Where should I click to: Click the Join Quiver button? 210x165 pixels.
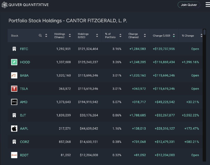click(189, 5)
